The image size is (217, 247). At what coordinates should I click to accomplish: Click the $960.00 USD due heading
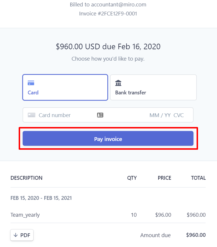(108, 47)
